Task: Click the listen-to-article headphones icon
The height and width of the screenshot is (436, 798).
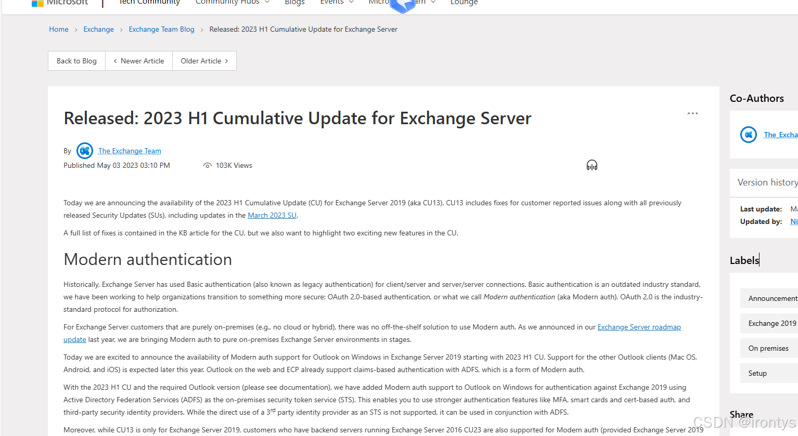Action: click(592, 165)
